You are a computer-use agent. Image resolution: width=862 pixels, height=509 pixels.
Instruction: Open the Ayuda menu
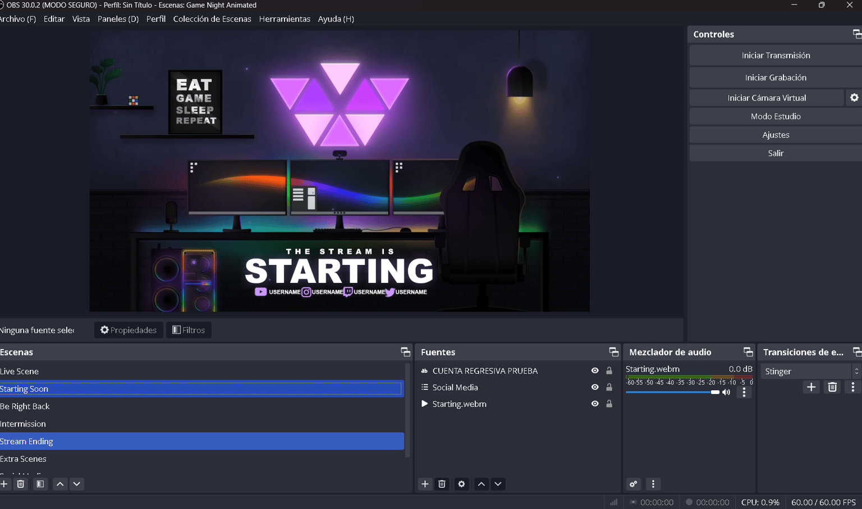[x=336, y=19]
